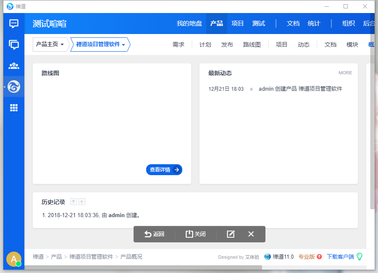Open the apps grid sidebar icon
Viewport: 378px width, 273px height.
(14, 108)
